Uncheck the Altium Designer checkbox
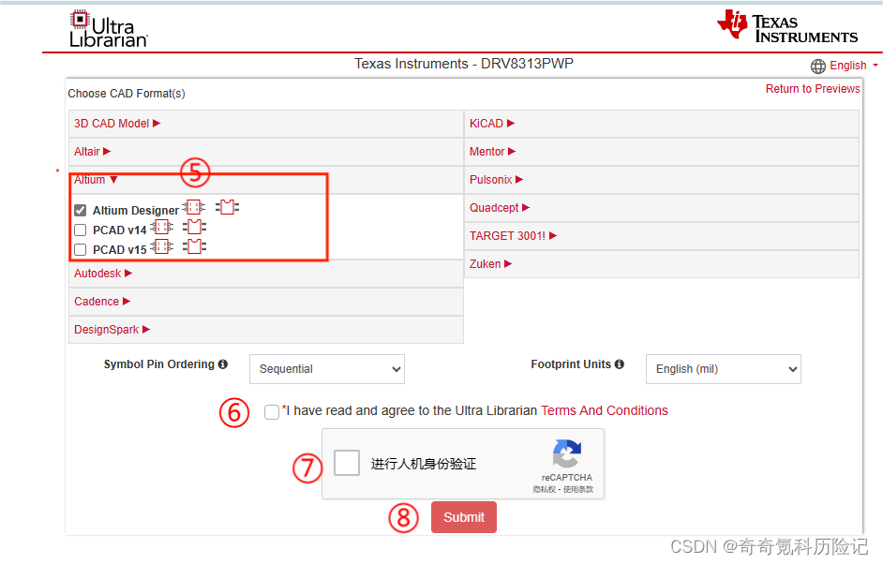The width and height of the screenshot is (883, 564). coord(81,211)
